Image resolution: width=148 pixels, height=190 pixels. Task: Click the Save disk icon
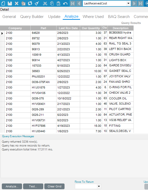[10, 3]
